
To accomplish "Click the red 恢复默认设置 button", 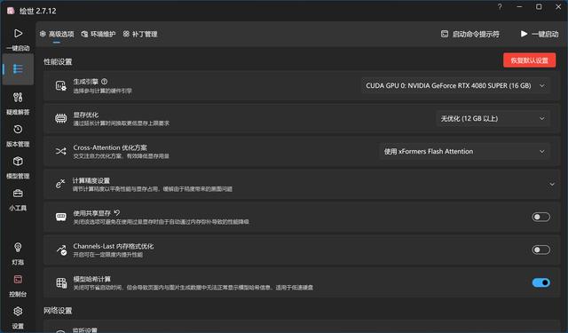I will [529, 60].
